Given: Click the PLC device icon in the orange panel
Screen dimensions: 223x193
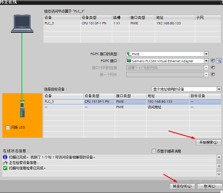Looking at the screenshot, I should [22, 108].
